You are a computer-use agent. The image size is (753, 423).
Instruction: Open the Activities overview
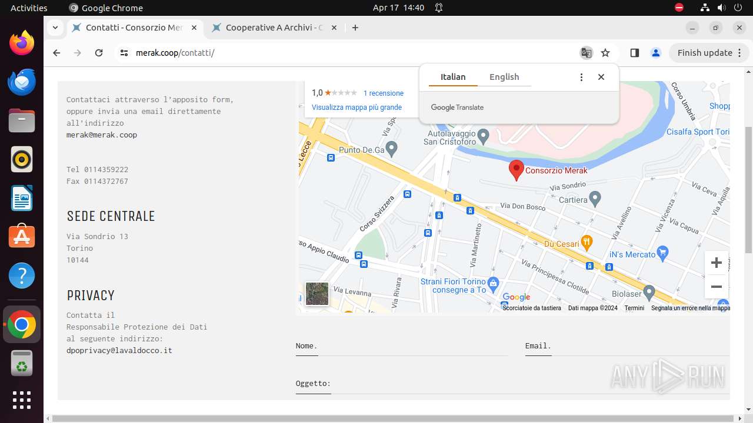(29, 8)
